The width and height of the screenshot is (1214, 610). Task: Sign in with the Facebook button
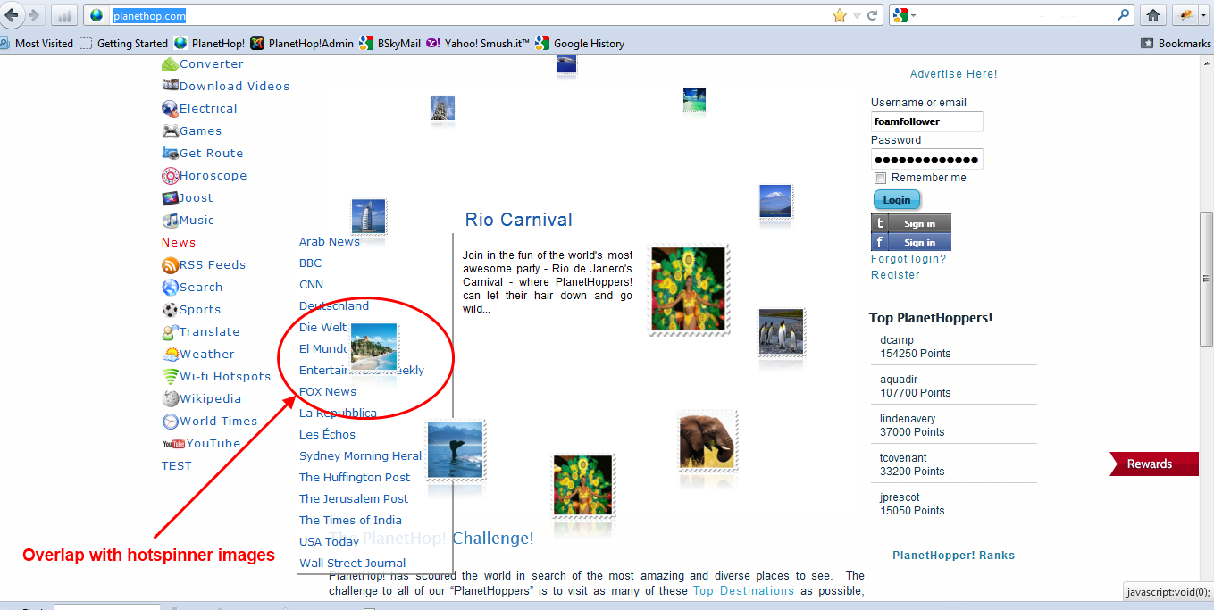pos(911,242)
